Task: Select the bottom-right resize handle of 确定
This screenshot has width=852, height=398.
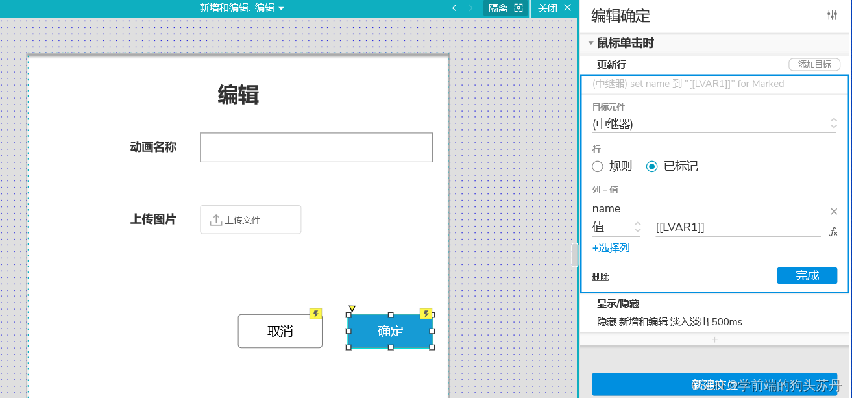Action: 432,347
